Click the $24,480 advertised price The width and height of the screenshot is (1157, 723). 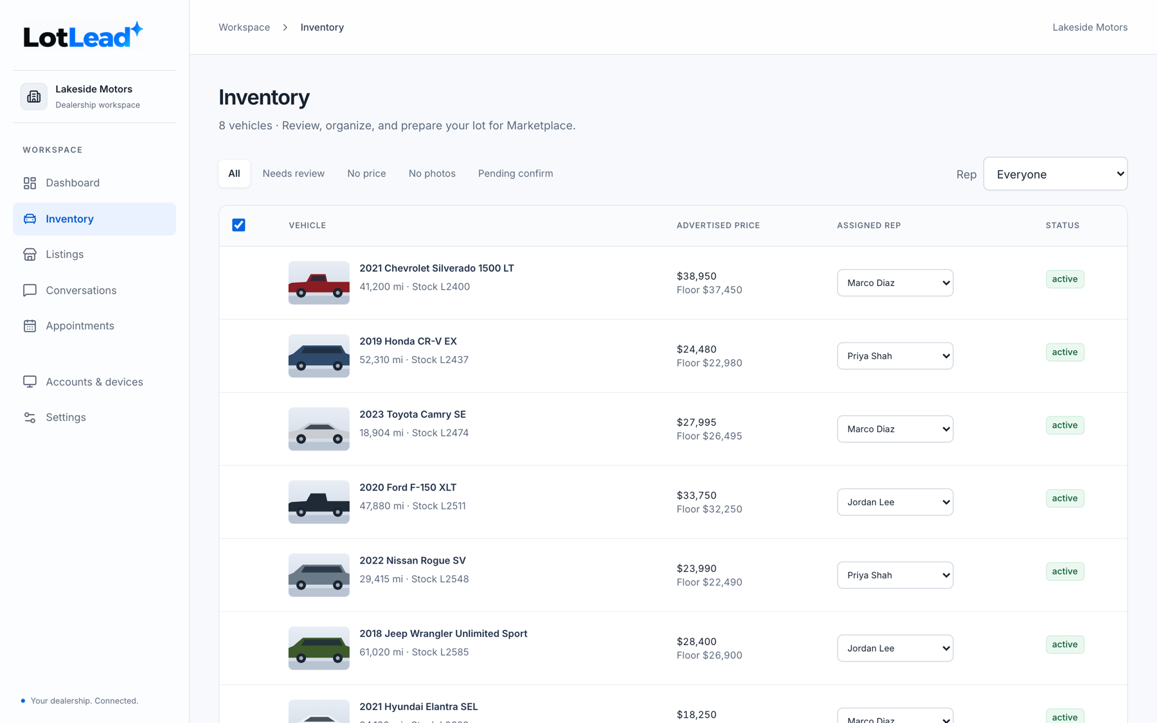coord(697,350)
